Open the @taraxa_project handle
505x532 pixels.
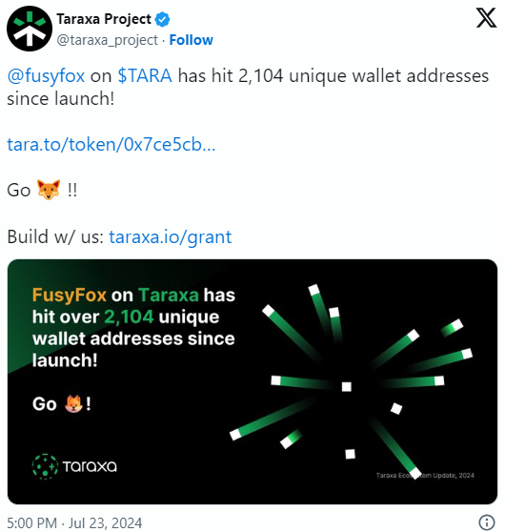[107, 40]
